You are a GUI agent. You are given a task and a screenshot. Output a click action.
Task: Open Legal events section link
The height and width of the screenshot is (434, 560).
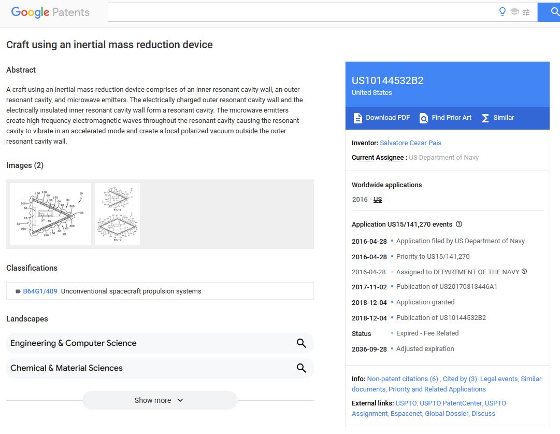click(498, 379)
